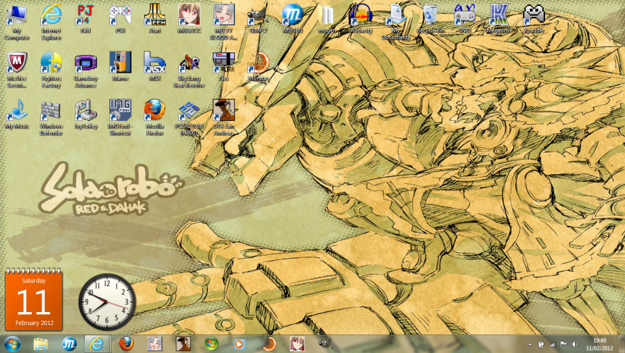Viewport: 625px width, 353px height.
Task: Switch to Internet Explorer on the taskbar
Action: pos(96,344)
